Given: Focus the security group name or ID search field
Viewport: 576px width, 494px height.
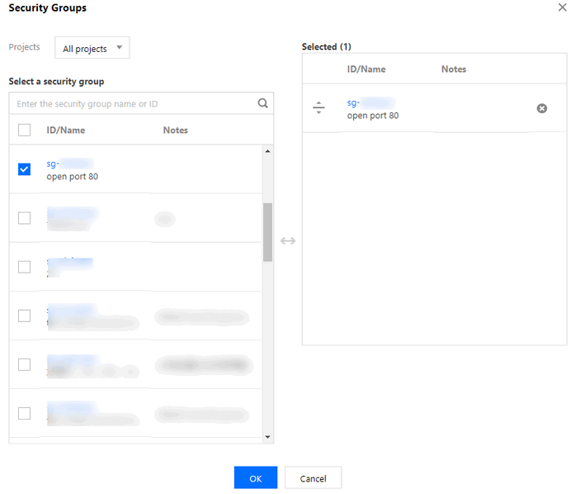Looking at the screenshot, I should tap(132, 103).
